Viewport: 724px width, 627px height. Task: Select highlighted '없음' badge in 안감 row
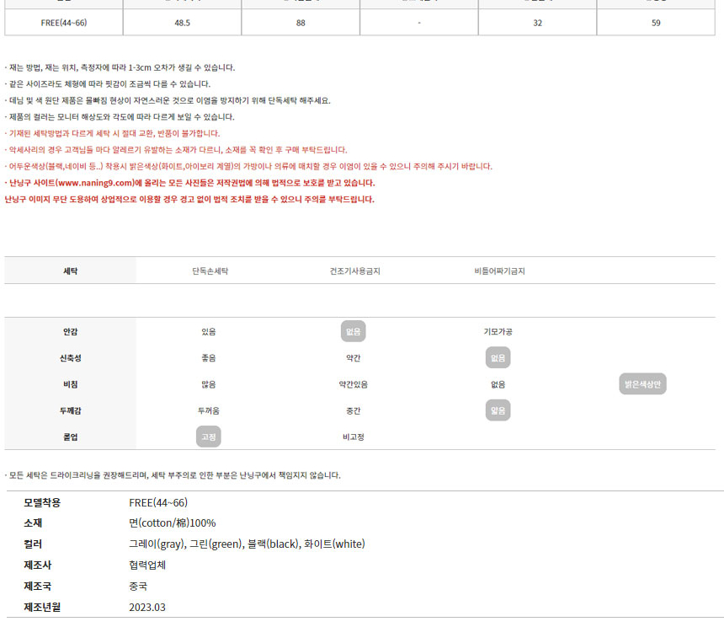(354, 332)
